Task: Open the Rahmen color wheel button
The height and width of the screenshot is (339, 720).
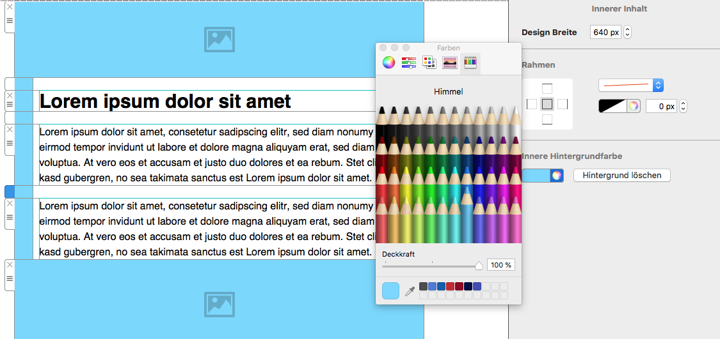Action: click(634, 106)
